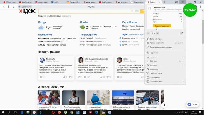Open Opera from the taskbar

(53, 112)
